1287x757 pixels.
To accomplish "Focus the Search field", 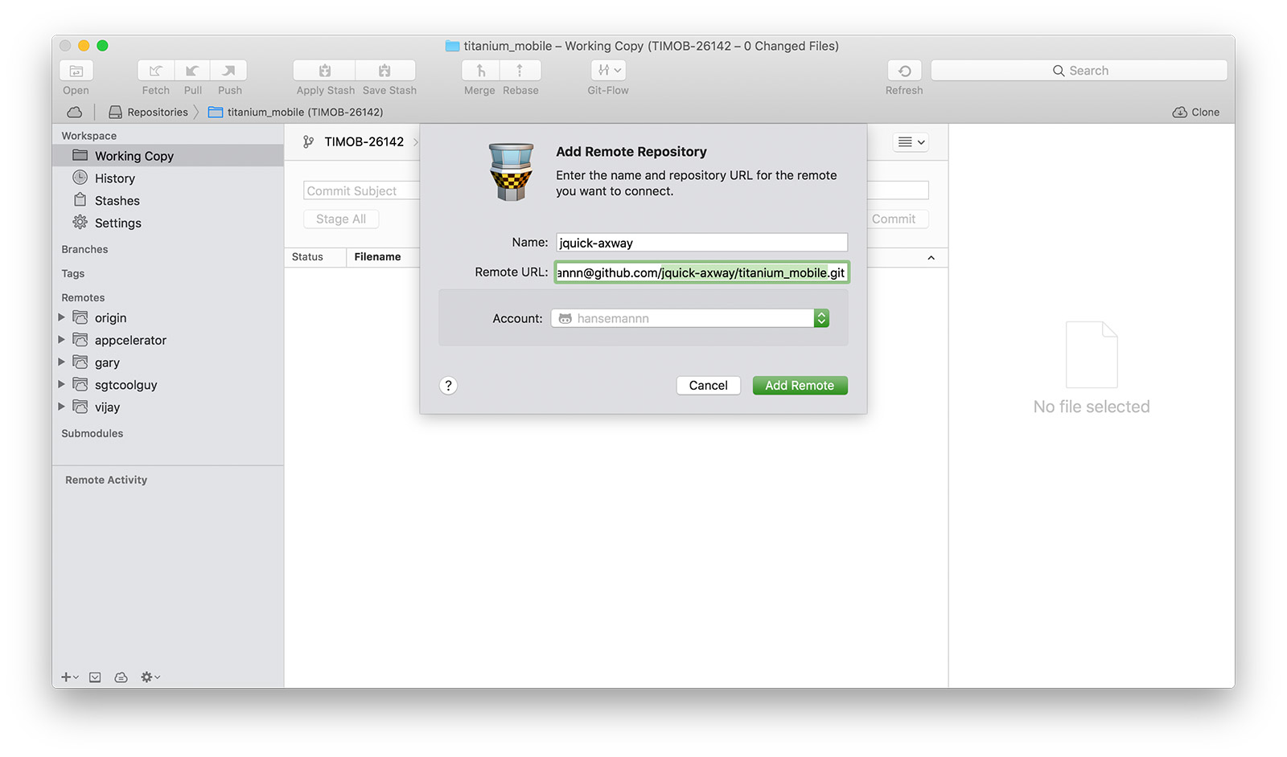I will tap(1079, 71).
